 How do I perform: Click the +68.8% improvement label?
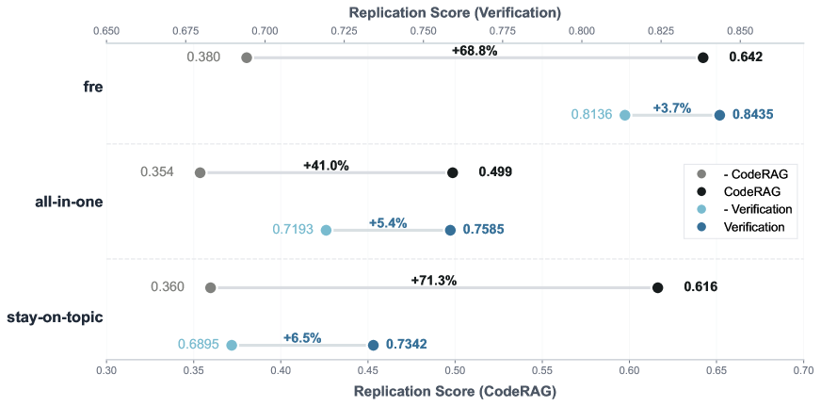[475, 51]
